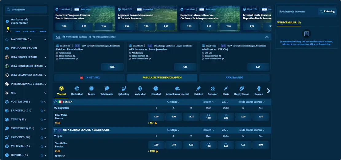Expand UEFA Conference League sidebar item
This screenshot has height=160, width=341.
click(x=45, y=66)
